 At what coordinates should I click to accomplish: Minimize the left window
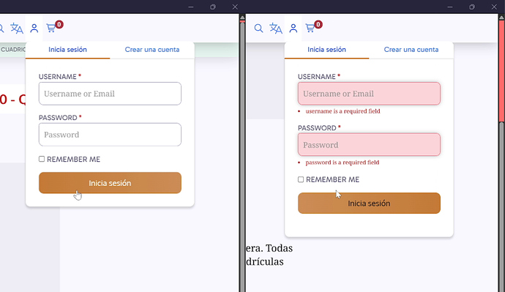[191, 7]
